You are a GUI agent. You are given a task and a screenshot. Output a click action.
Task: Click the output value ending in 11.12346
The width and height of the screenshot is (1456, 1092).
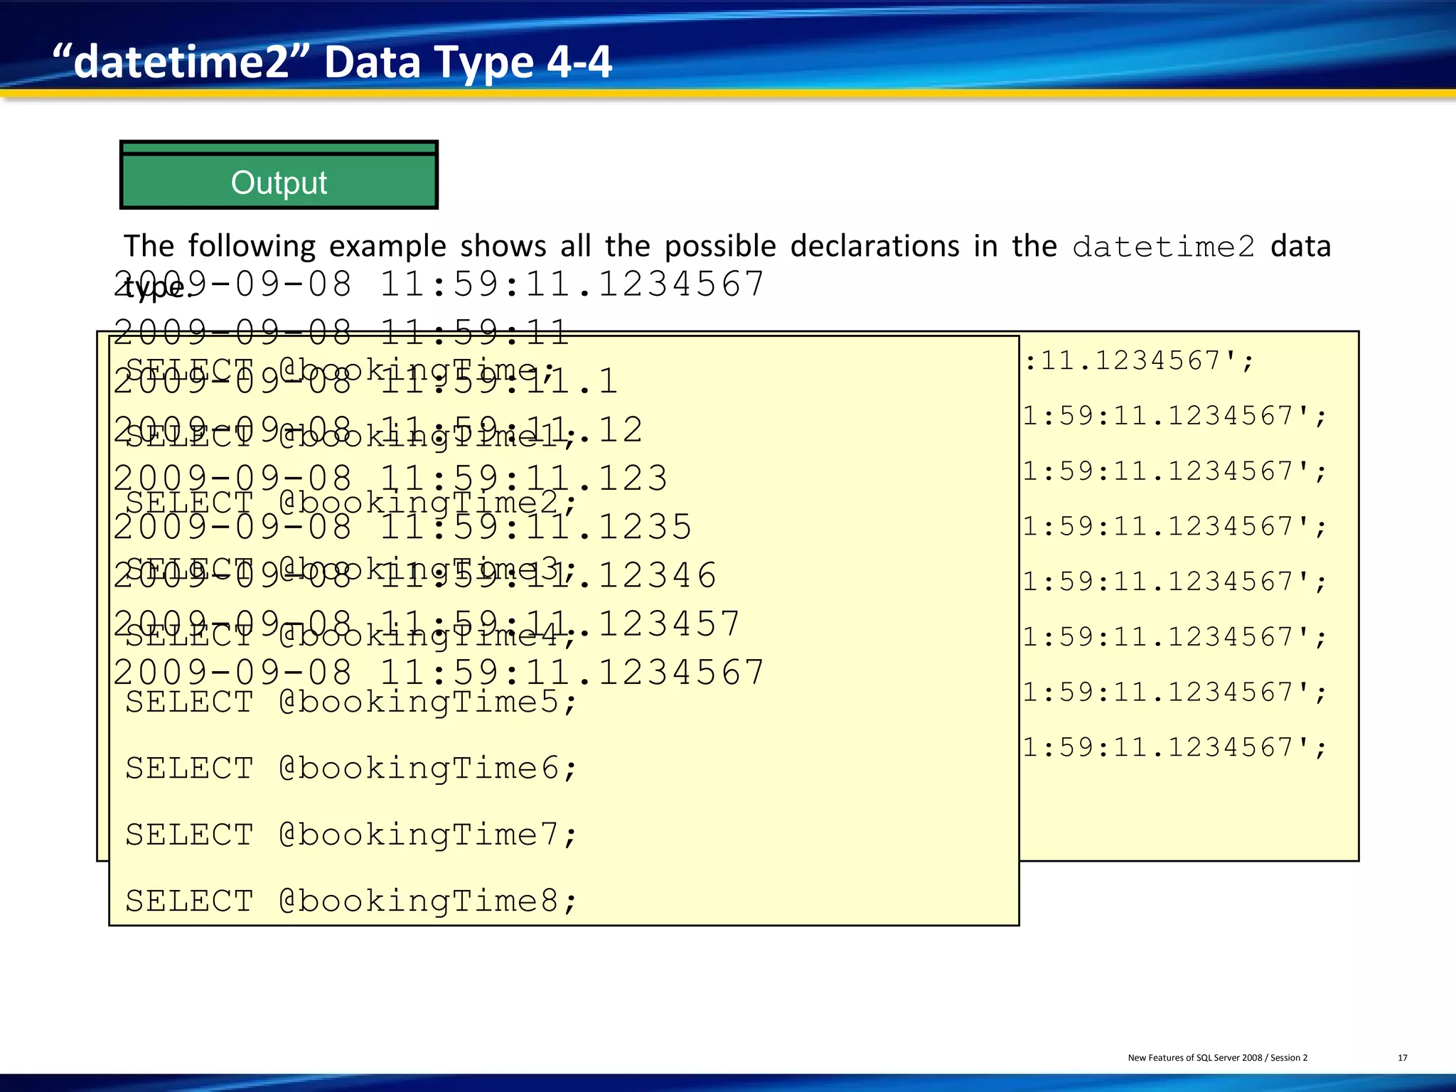414,575
